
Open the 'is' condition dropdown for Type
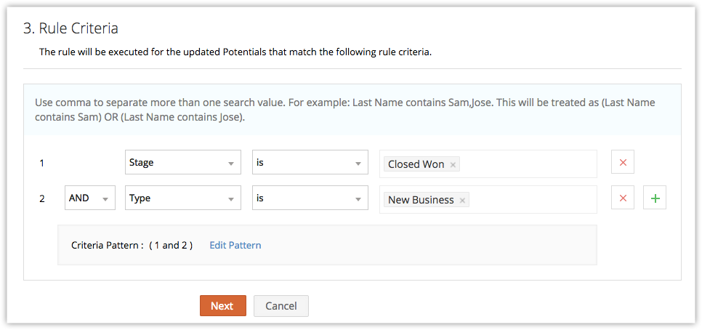310,198
